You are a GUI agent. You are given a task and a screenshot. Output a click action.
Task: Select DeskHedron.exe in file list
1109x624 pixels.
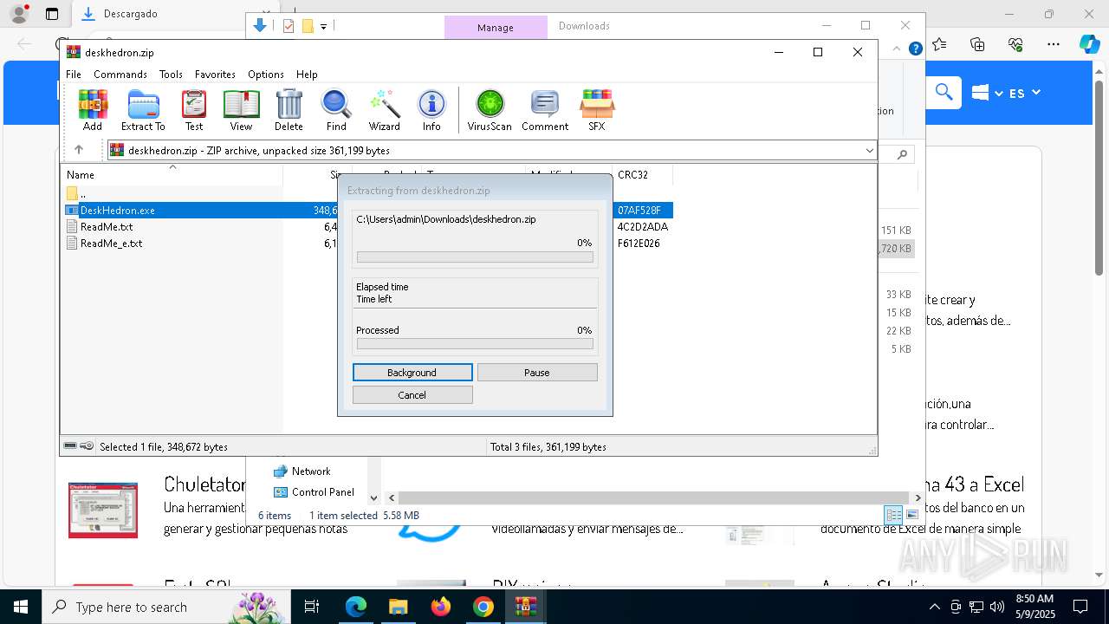(x=117, y=211)
